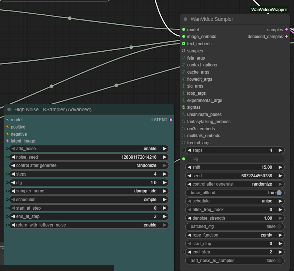
Task: Click the denoised_samples output socket
Action: [x=286, y=36]
